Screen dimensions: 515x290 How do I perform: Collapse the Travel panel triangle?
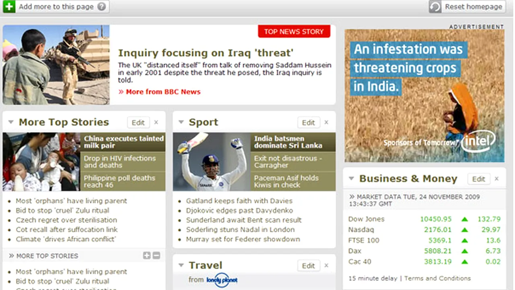(x=181, y=265)
